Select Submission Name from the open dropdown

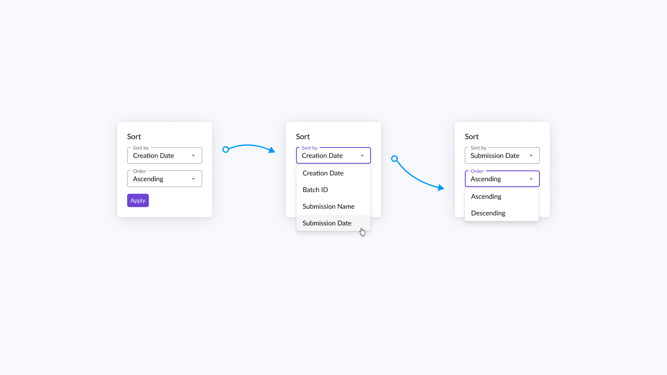328,206
